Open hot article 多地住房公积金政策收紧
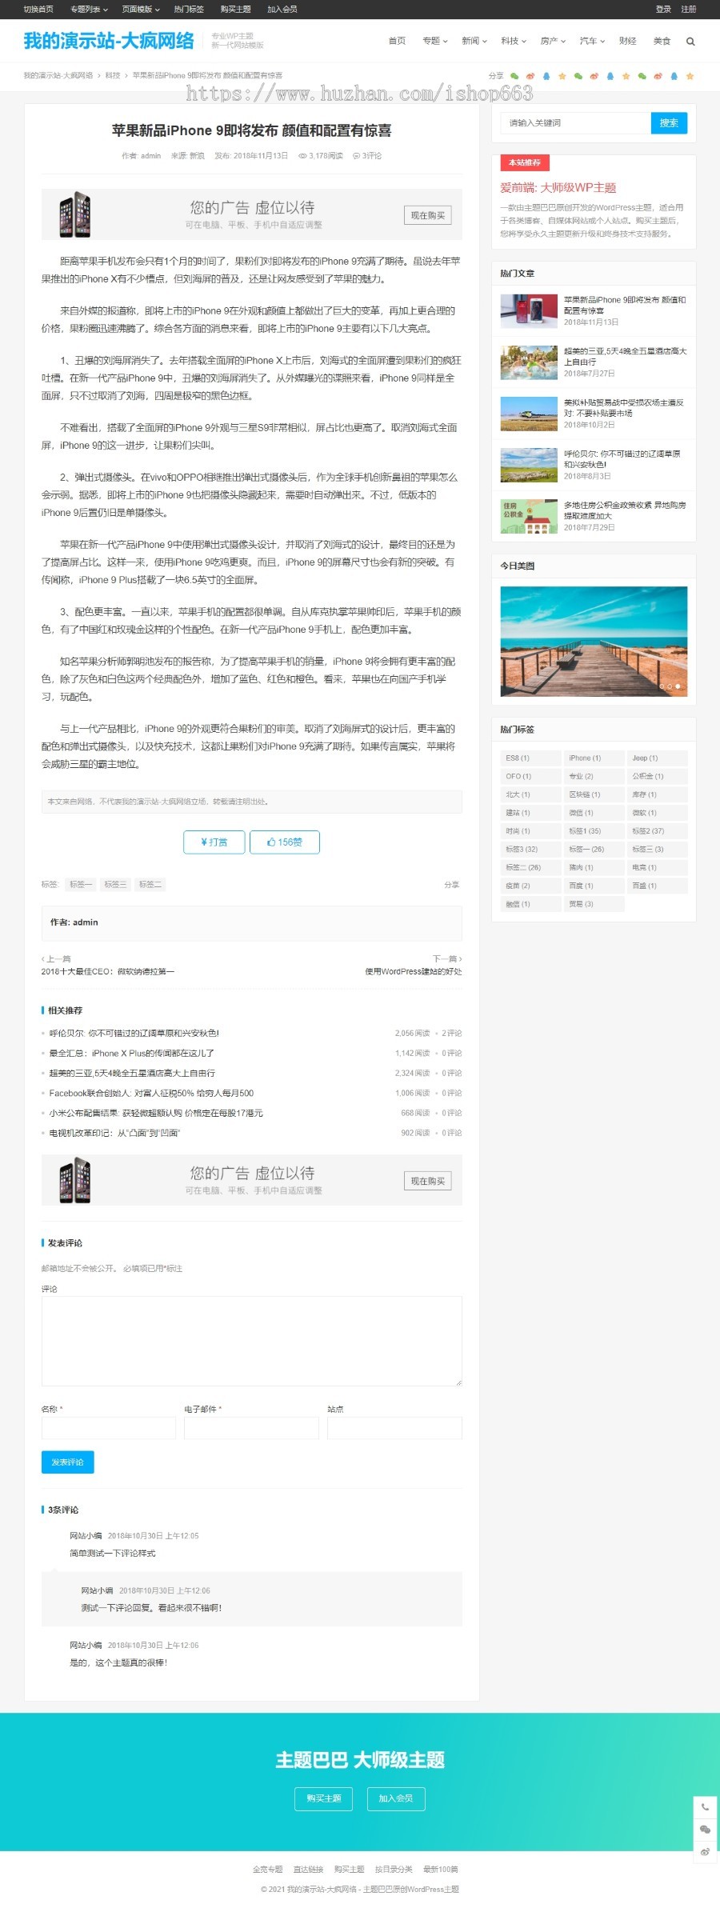 pos(624,510)
